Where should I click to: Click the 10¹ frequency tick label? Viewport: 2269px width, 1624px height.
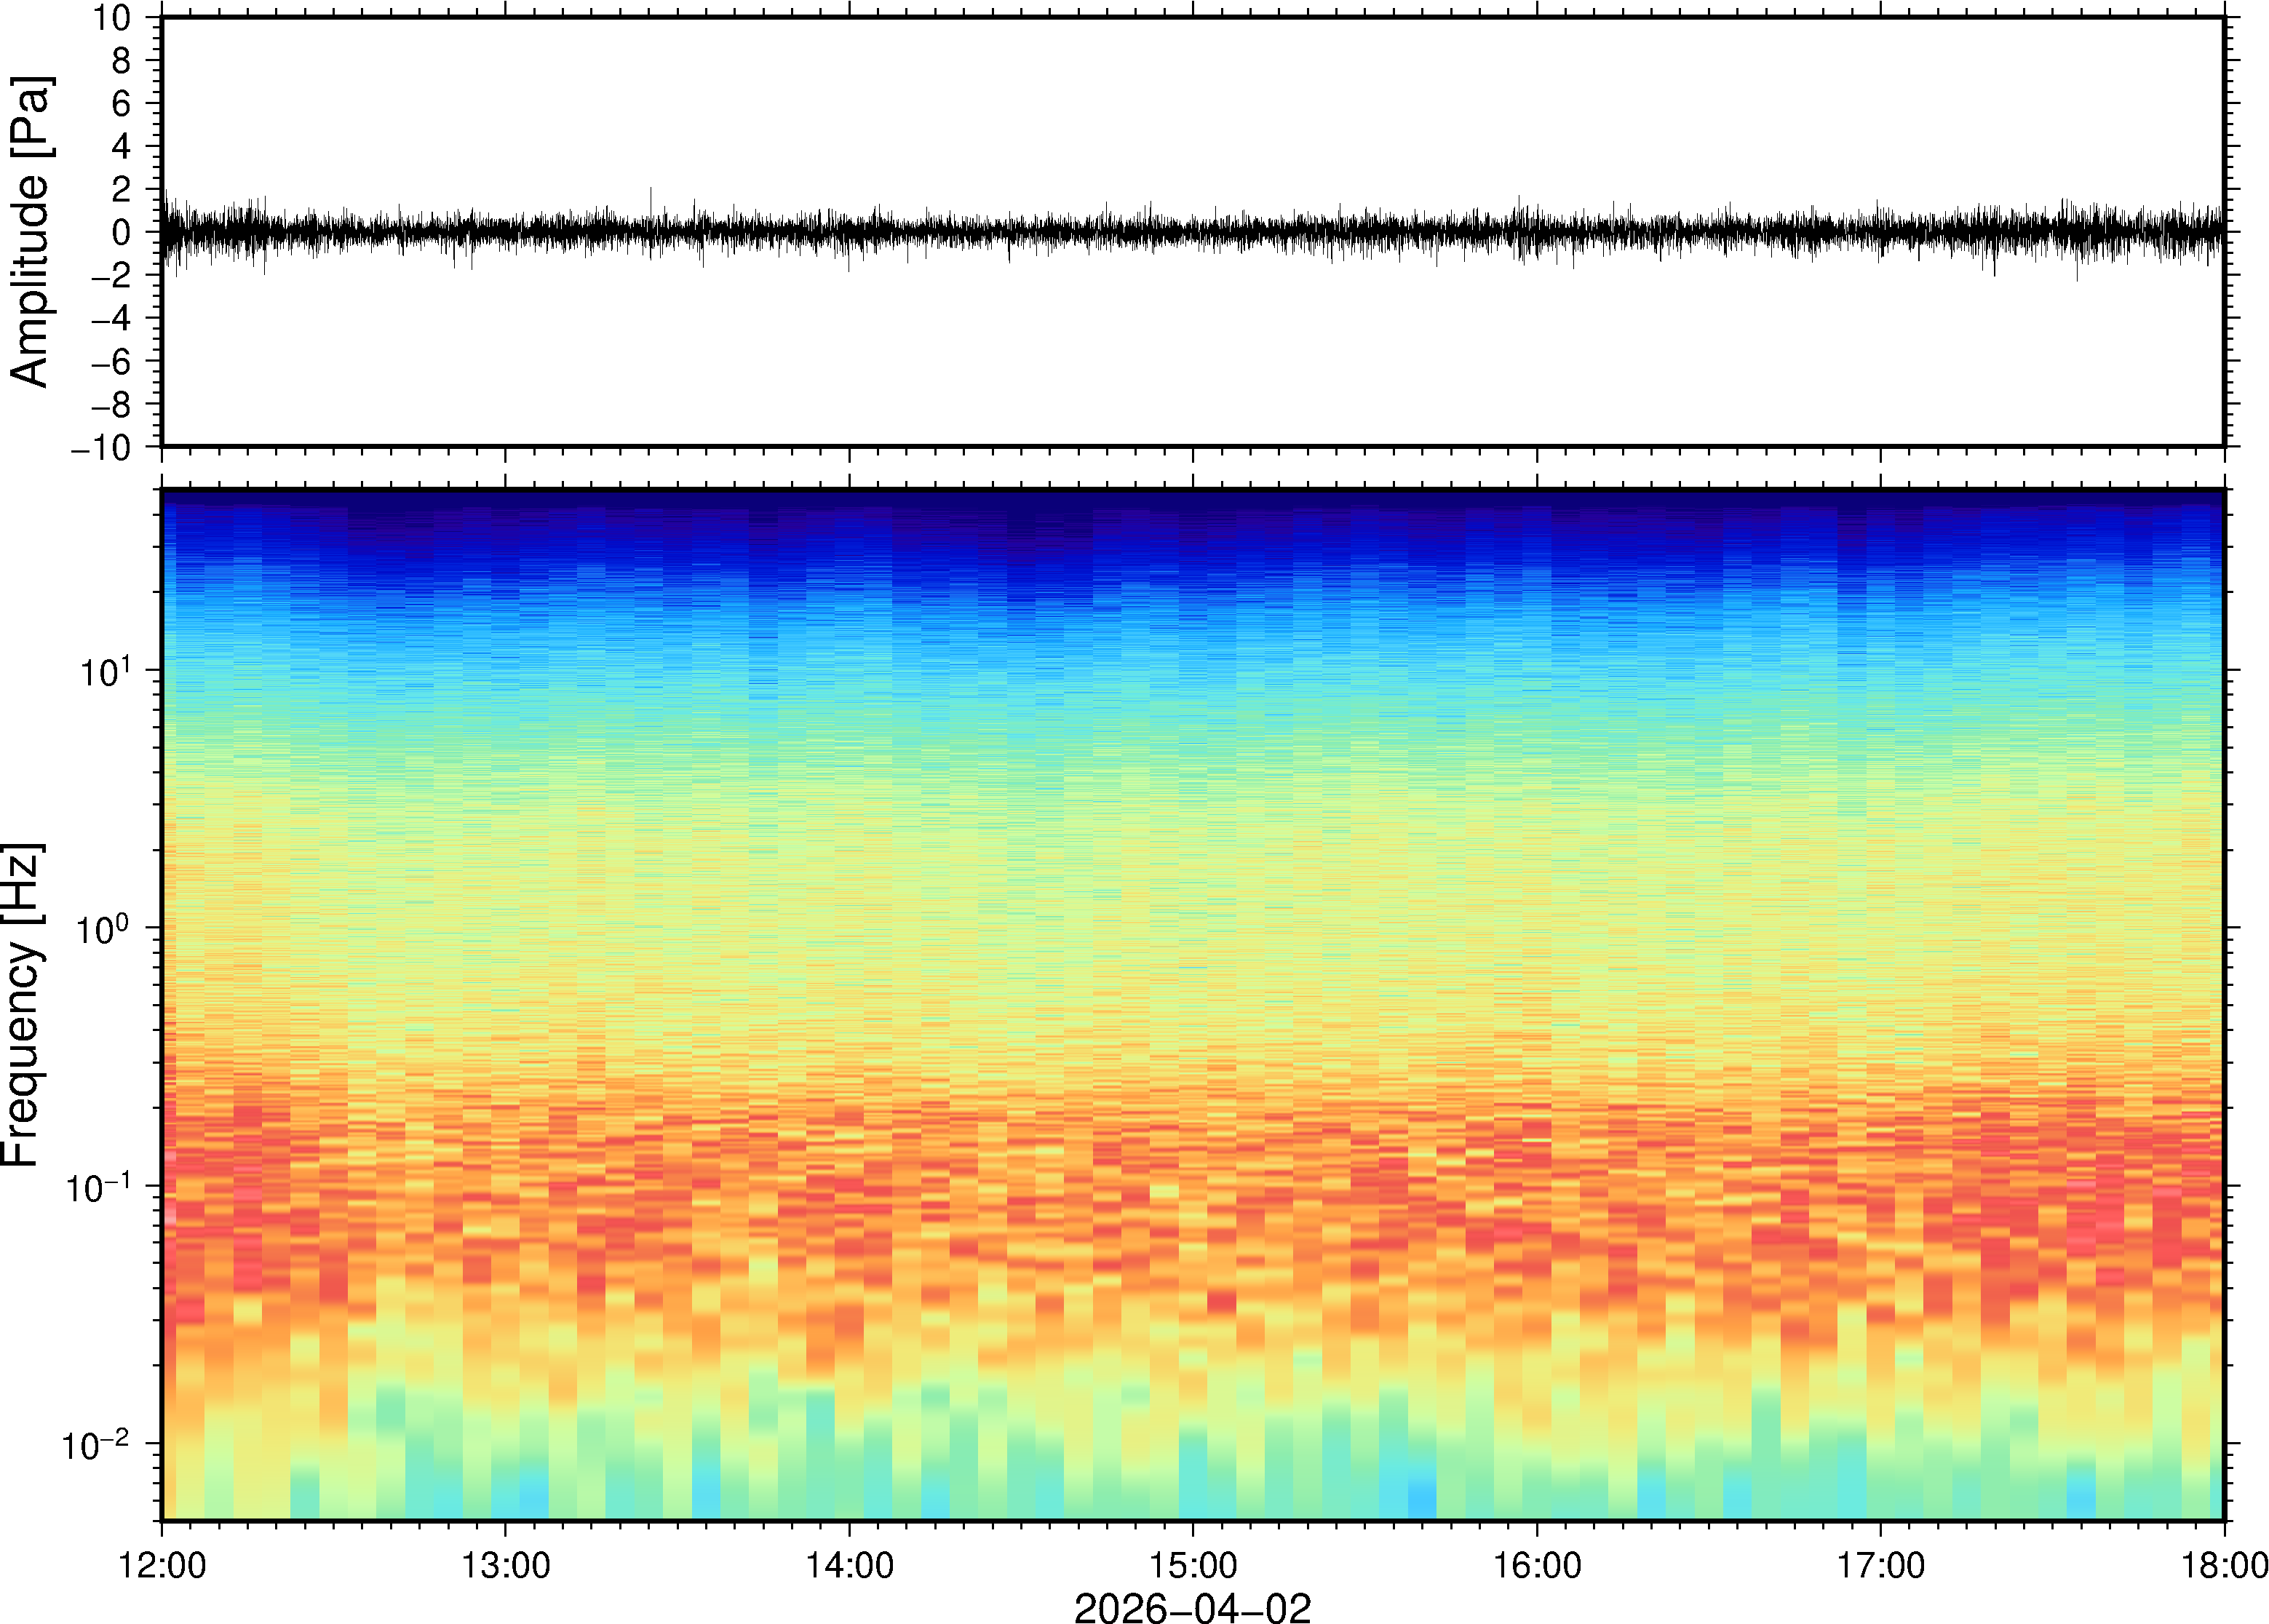105,671
